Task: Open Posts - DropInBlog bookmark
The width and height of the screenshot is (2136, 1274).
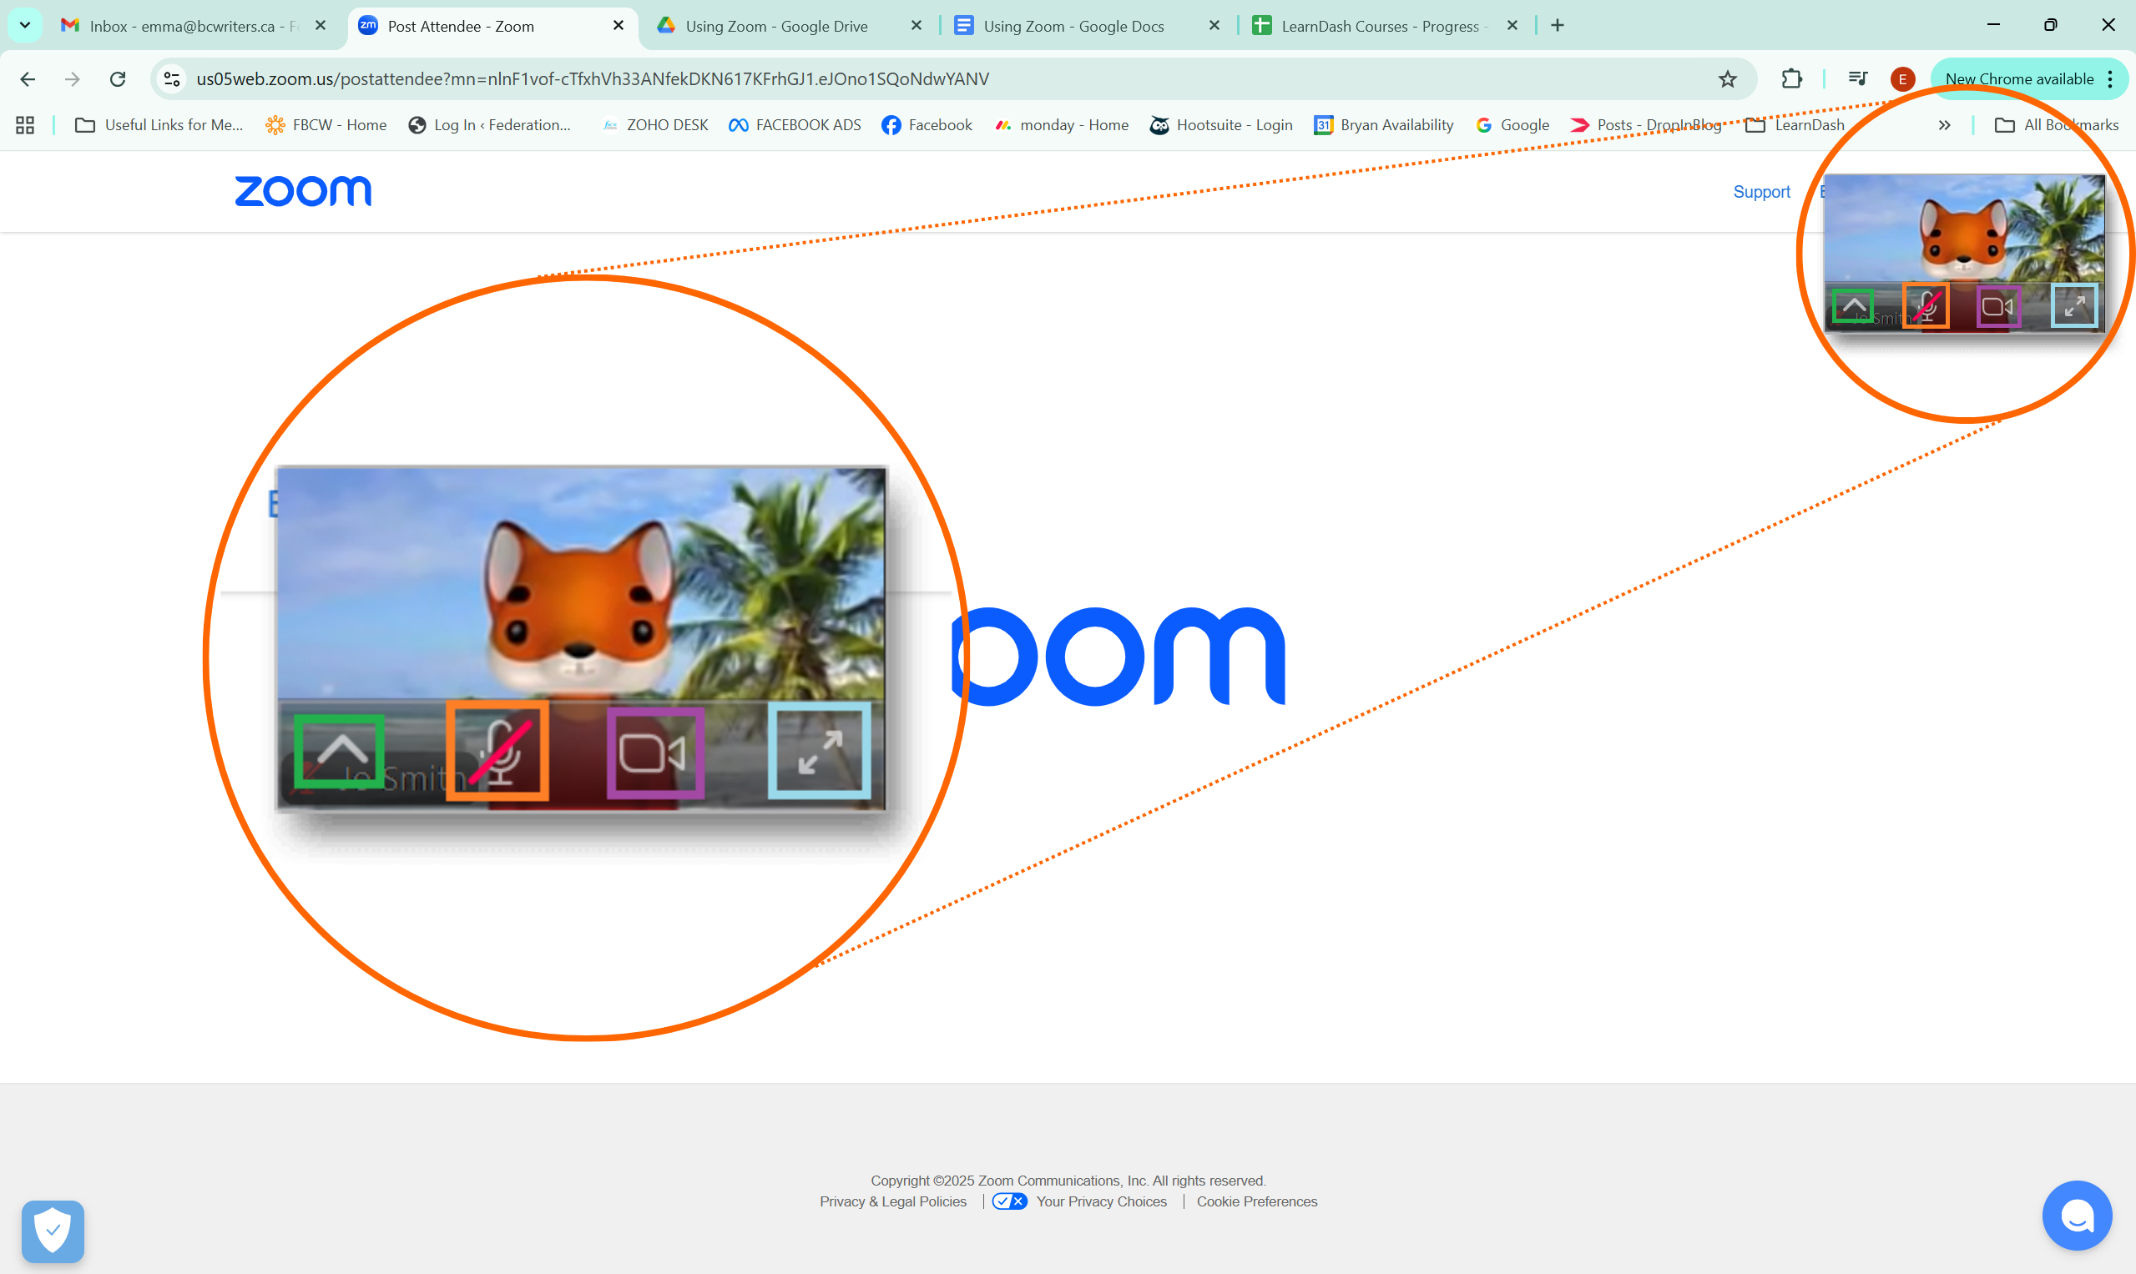Action: pyautogui.click(x=1646, y=125)
